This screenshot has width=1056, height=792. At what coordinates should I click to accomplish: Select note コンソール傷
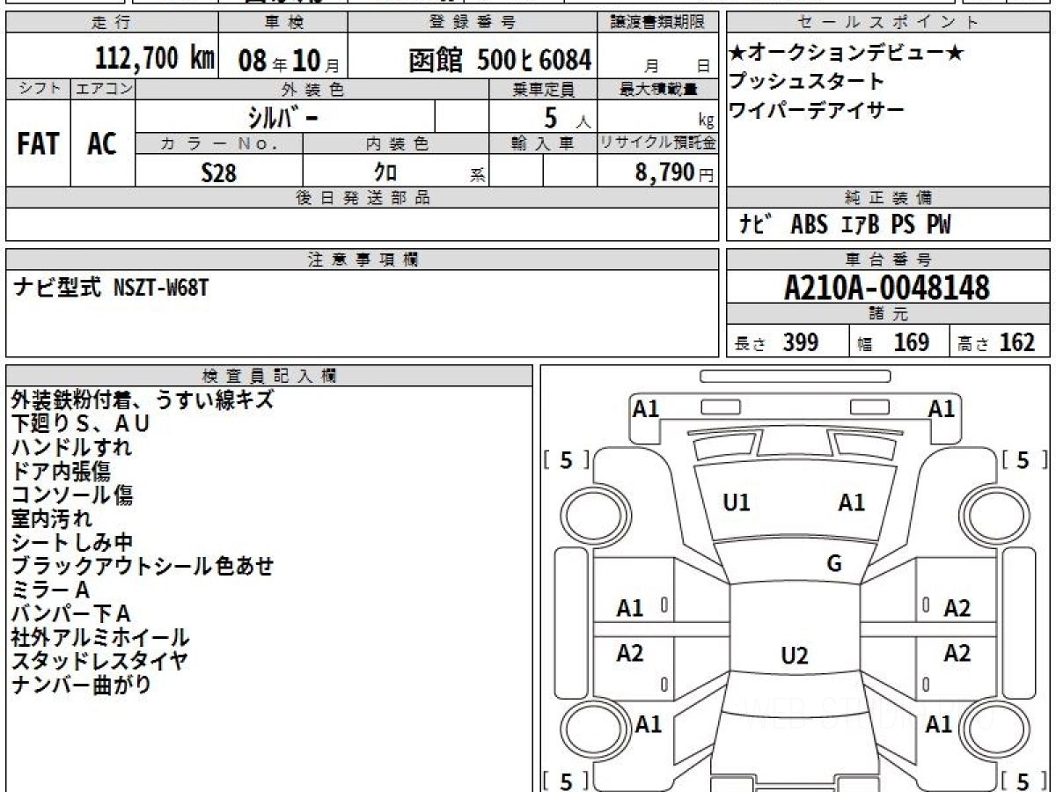click(x=72, y=495)
